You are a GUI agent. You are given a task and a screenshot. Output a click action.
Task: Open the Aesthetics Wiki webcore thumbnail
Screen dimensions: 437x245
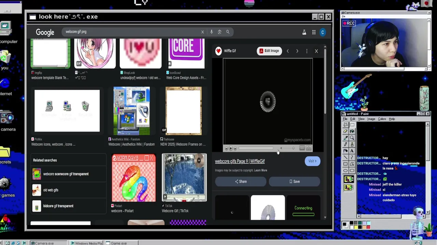(x=131, y=111)
